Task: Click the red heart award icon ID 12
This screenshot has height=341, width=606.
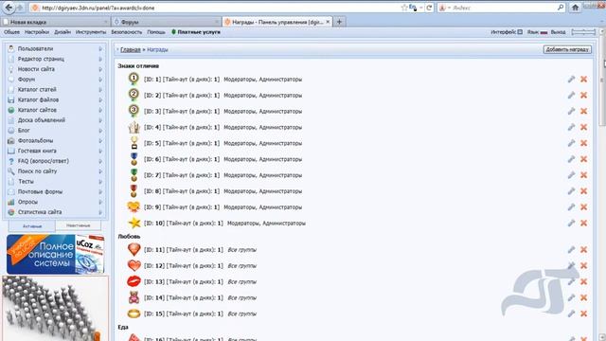Action: click(x=134, y=265)
